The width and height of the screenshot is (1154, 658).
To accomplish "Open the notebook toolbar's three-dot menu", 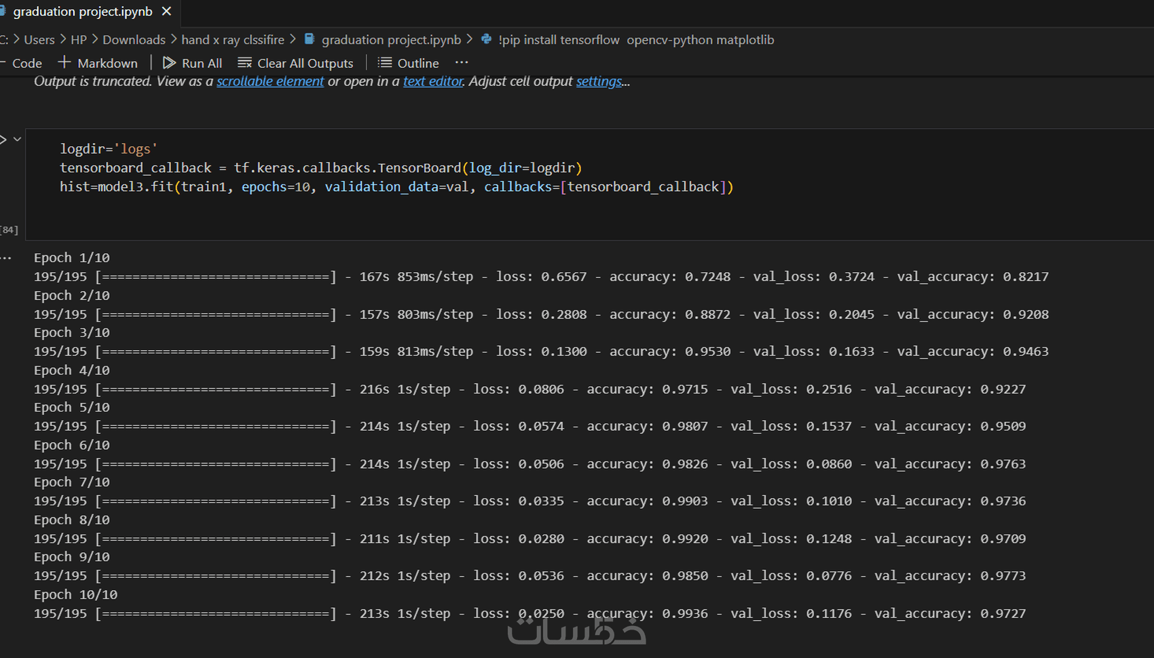I will pyautogui.click(x=462, y=62).
